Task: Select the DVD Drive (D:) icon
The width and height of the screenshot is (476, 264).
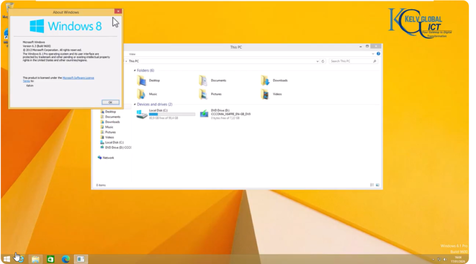Action: click(204, 114)
